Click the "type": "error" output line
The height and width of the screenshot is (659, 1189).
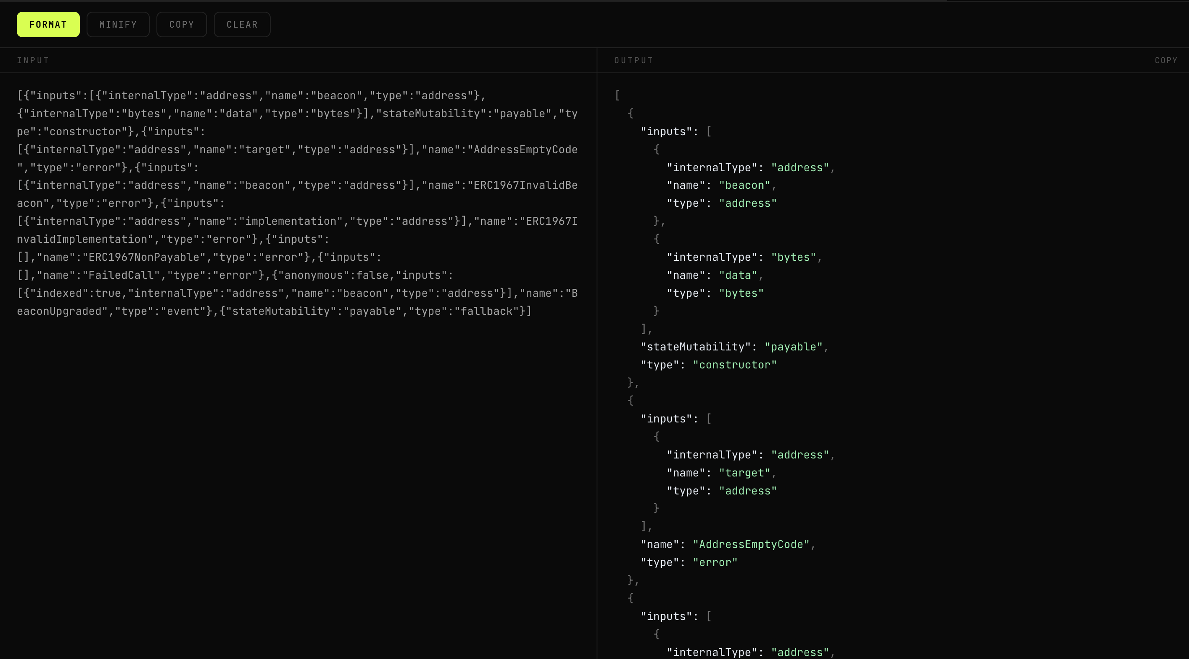[689, 562]
